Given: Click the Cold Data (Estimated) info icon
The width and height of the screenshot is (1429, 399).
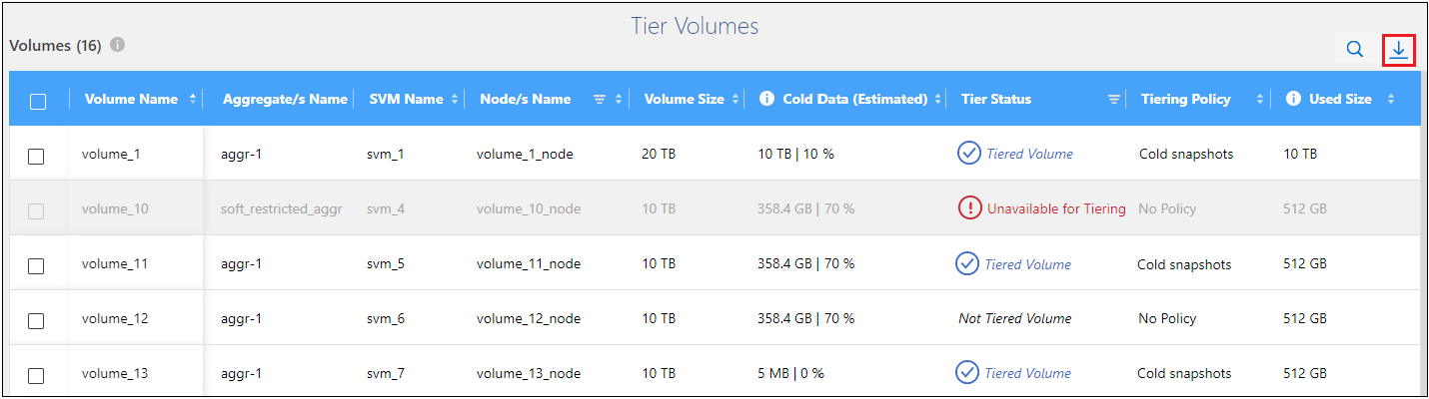Looking at the screenshot, I should click(x=766, y=99).
